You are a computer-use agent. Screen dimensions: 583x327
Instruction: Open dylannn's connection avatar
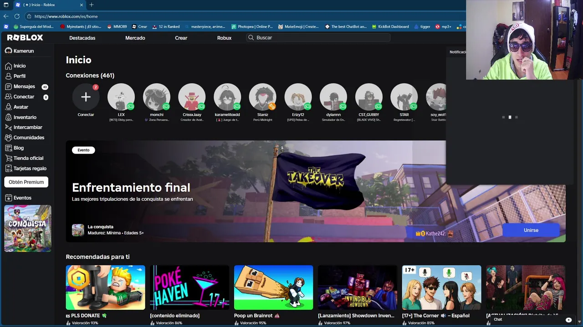(x=333, y=97)
